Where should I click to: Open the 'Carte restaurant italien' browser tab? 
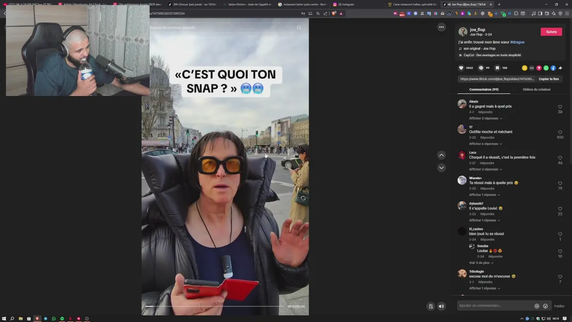pos(413,4)
